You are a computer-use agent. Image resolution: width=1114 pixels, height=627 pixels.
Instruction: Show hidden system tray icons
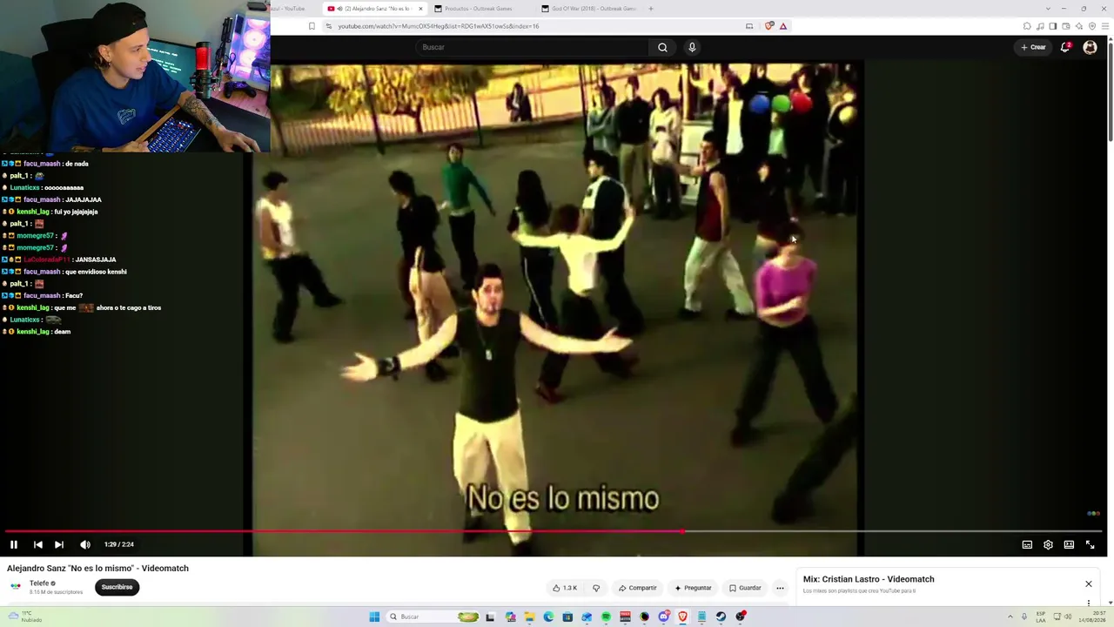1011,617
